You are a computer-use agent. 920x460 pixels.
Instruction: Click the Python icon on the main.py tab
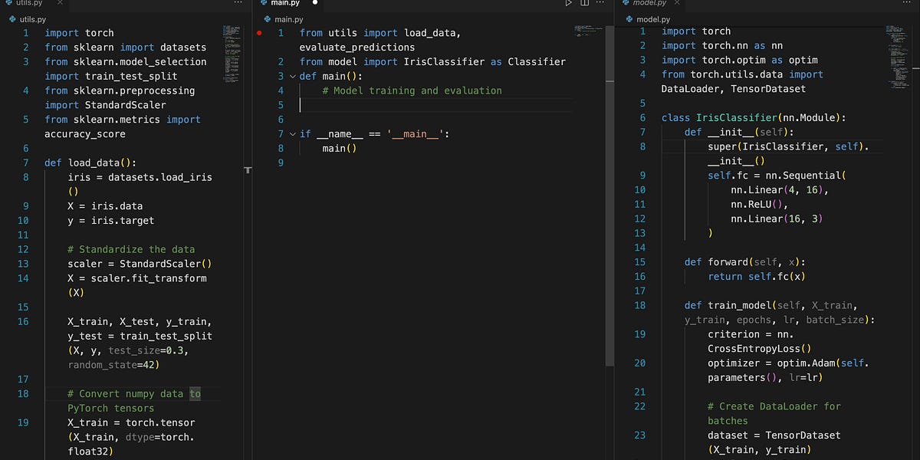pyautogui.click(x=264, y=4)
